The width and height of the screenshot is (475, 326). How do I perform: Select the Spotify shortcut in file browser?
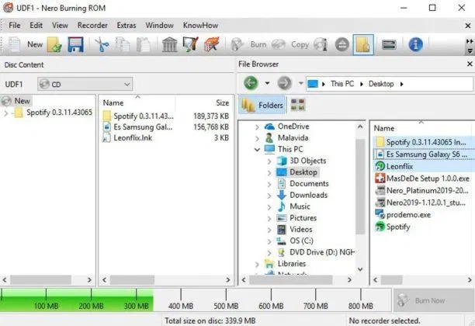pos(398,227)
